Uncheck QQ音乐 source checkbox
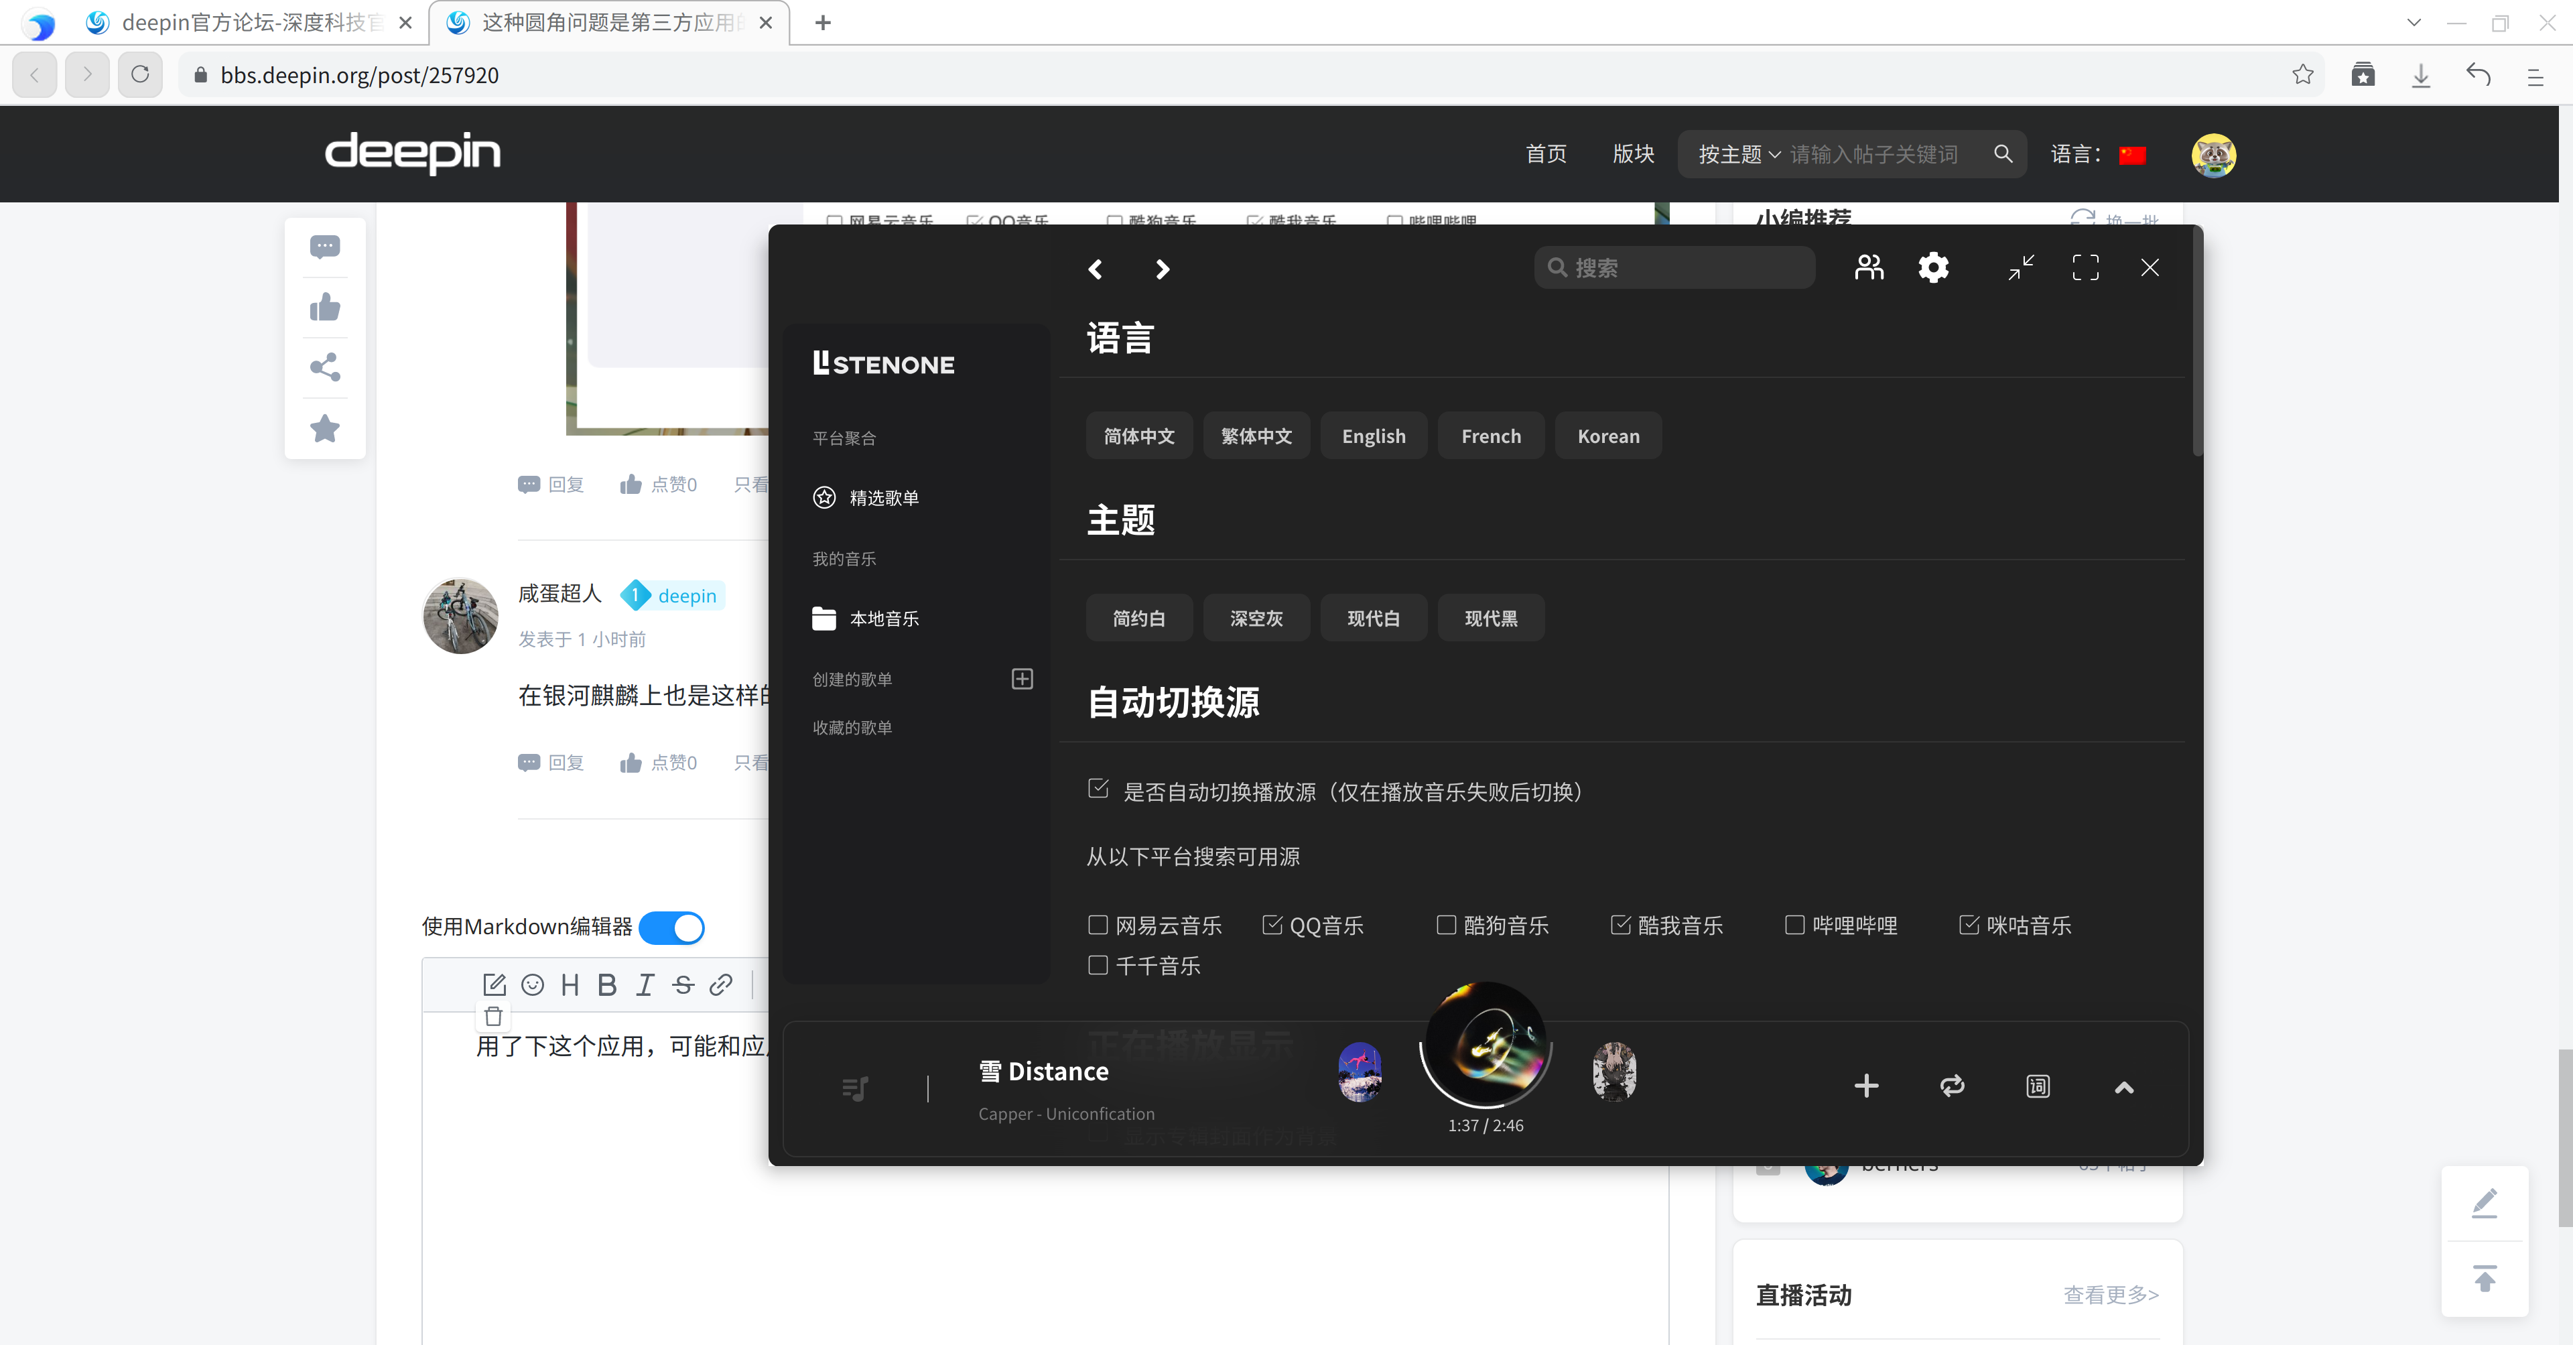This screenshot has height=1345, width=2573. pyautogui.click(x=1272, y=925)
